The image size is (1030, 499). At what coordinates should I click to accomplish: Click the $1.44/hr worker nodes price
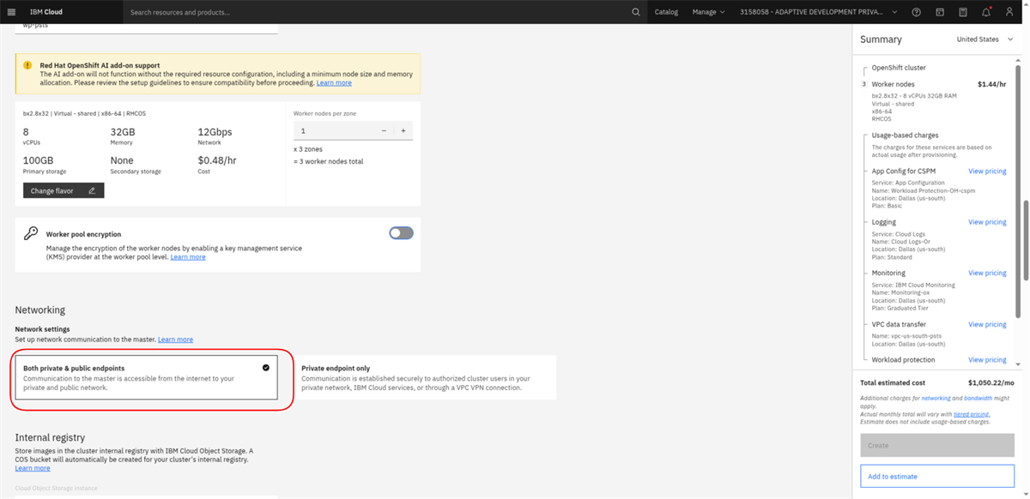coord(991,85)
